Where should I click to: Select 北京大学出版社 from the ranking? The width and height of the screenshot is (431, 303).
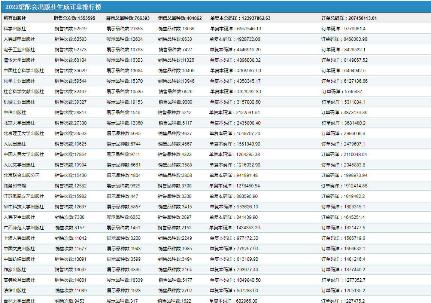19,123
